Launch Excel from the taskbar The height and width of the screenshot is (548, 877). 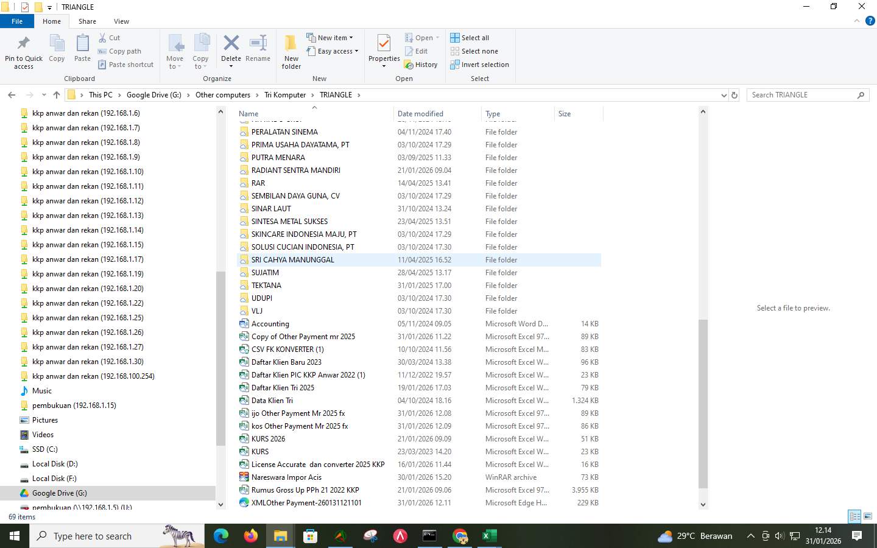click(490, 536)
